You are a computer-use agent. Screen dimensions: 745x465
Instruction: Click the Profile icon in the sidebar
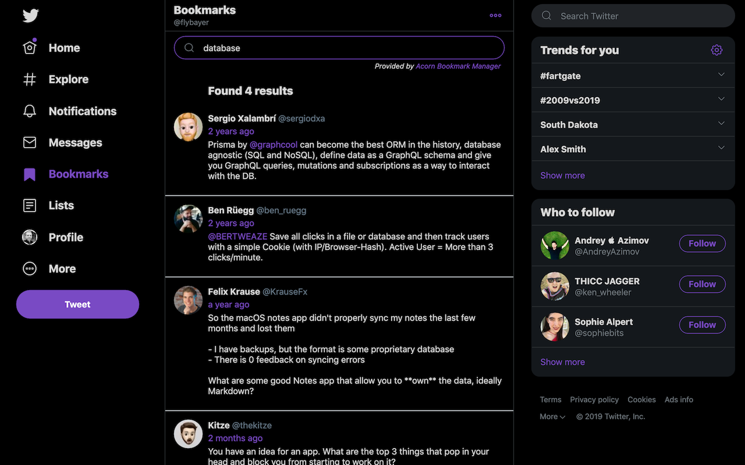(29, 237)
